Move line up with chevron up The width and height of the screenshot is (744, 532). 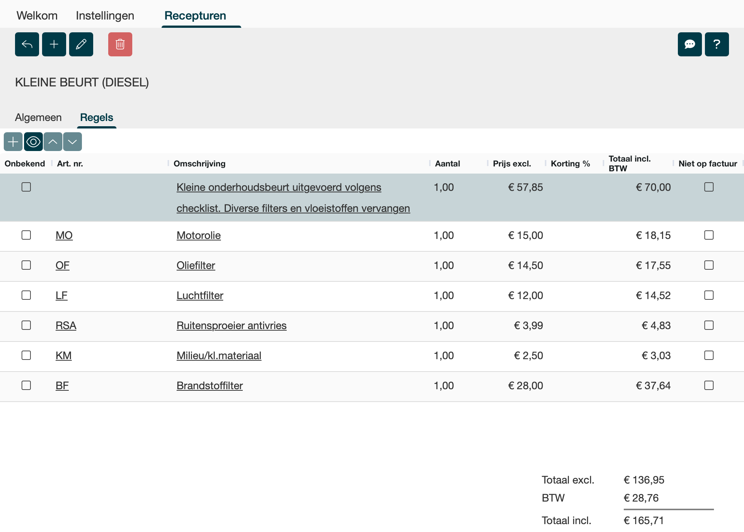53,142
